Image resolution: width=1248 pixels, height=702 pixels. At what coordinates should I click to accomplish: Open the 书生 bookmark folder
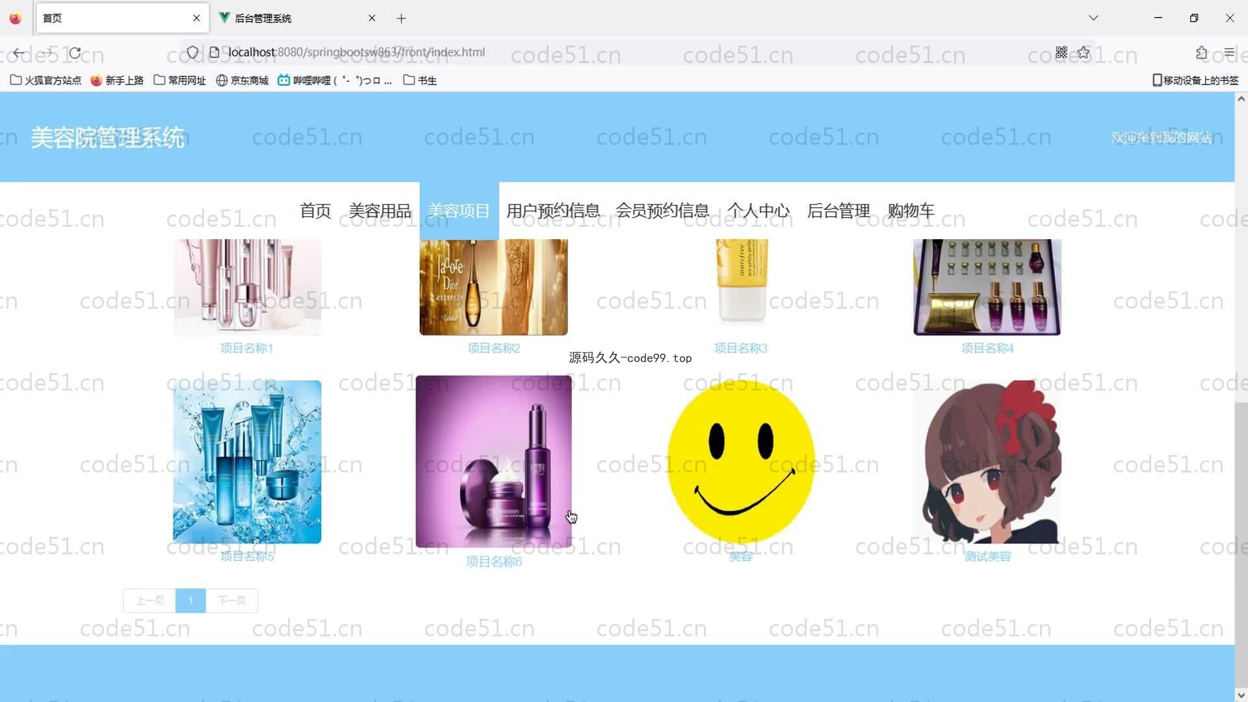420,80
